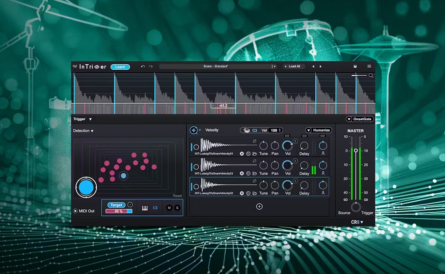The image size is (445, 274).
Task: Solo the target with S button
Action: pos(177,208)
